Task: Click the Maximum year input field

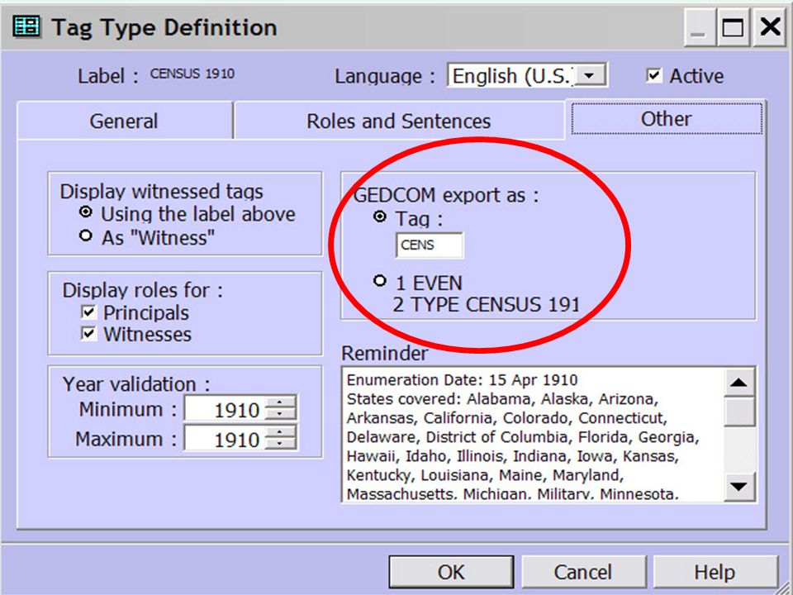Action: (224, 438)
